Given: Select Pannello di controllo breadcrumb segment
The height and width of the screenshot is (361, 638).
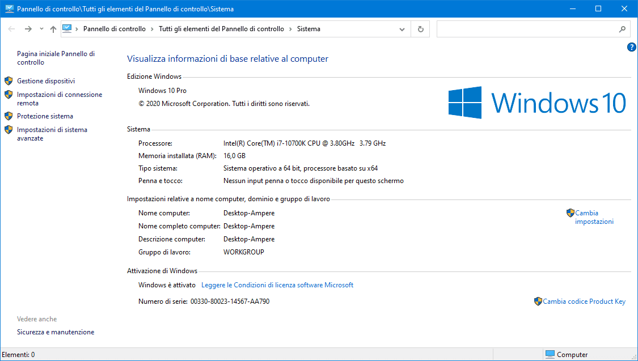Looking at the screenshot, I should click(x=114, y=29).
